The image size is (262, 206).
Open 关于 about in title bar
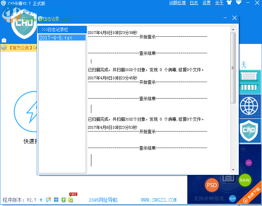[x=219, y=3]
